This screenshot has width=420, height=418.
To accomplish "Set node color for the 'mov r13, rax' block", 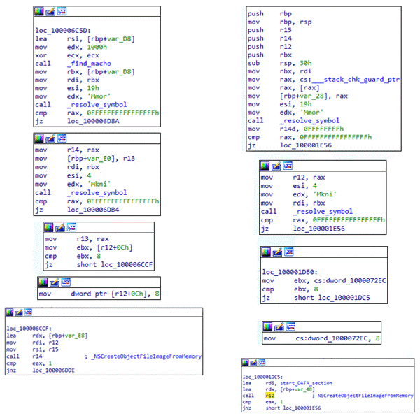I will click(48, 228).
